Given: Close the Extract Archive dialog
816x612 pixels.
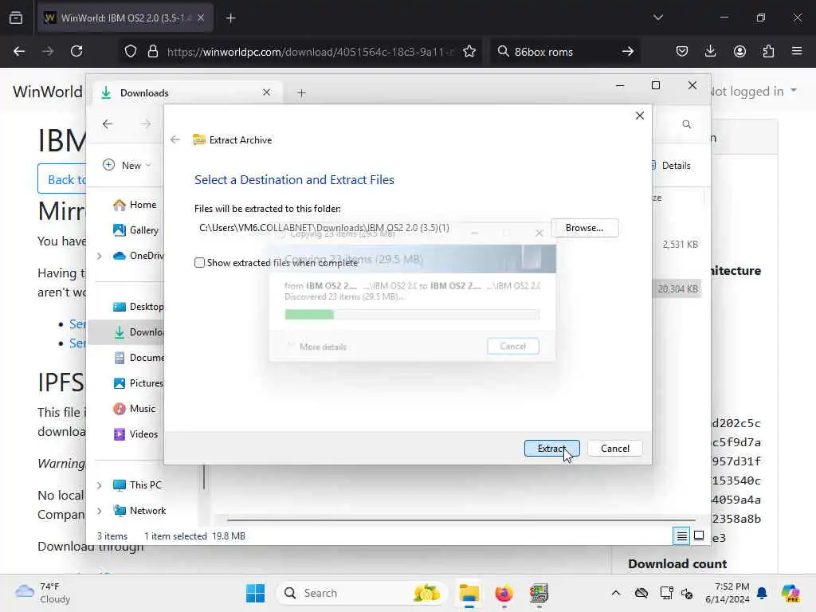Looking at the screenshot, I should pyautogui.click(x=640, y=116).
